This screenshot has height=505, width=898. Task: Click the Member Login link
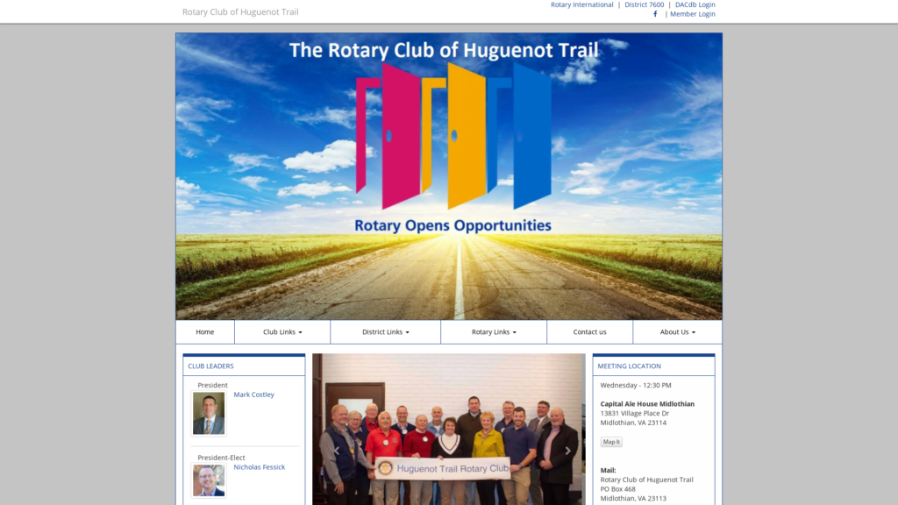click(x=693, y=14)
